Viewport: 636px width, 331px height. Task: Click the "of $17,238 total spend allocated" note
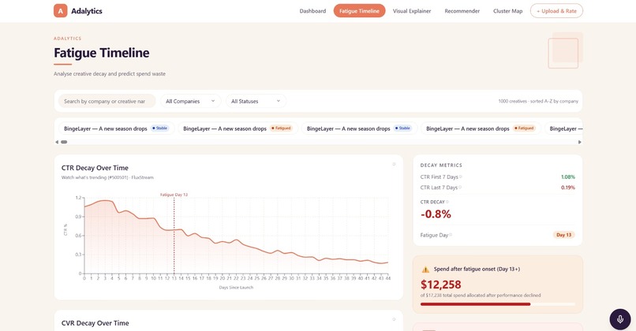tap(481, 296)
